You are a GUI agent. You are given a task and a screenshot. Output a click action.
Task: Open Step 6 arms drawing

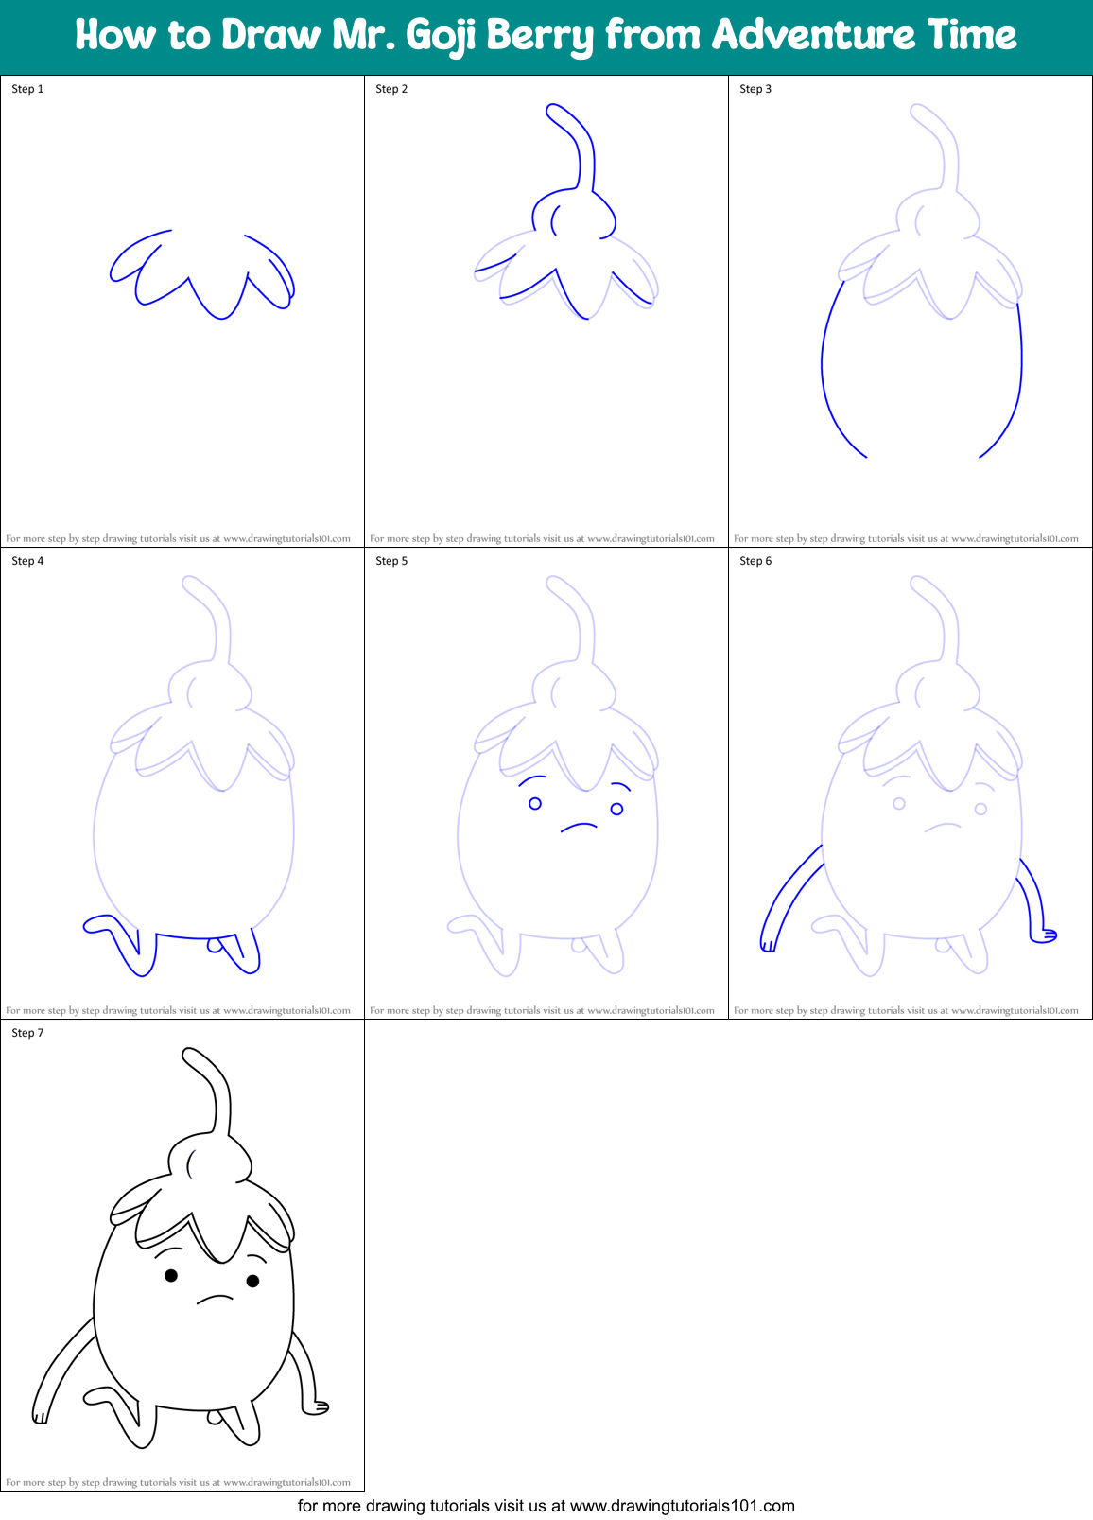pyautogui.click(x=908, y=776)
